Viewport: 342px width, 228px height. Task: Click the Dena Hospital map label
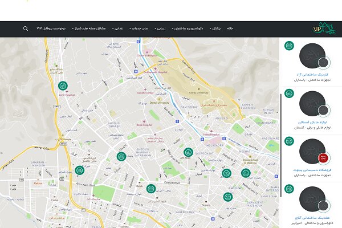point(144,125)
